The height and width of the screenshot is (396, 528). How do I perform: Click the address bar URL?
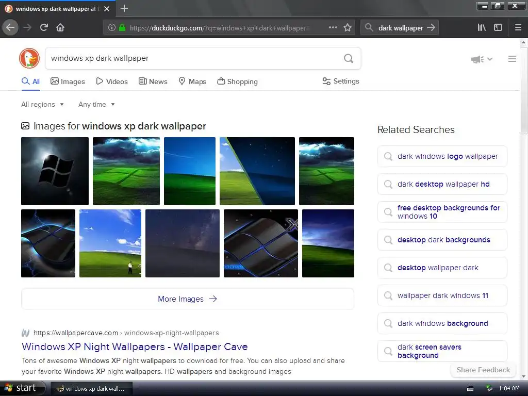click(219, 28)
